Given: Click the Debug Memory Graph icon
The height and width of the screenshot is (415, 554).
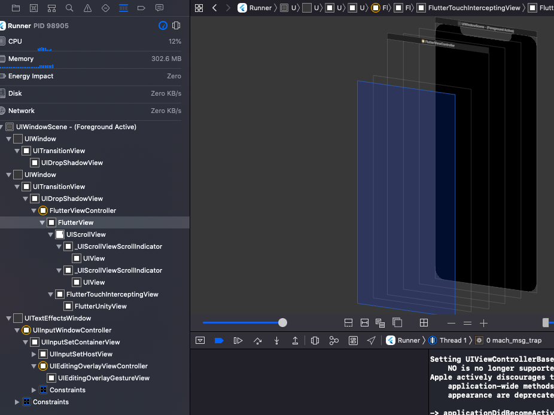Looking at the screenshot, I should click(x=334, y=340).
